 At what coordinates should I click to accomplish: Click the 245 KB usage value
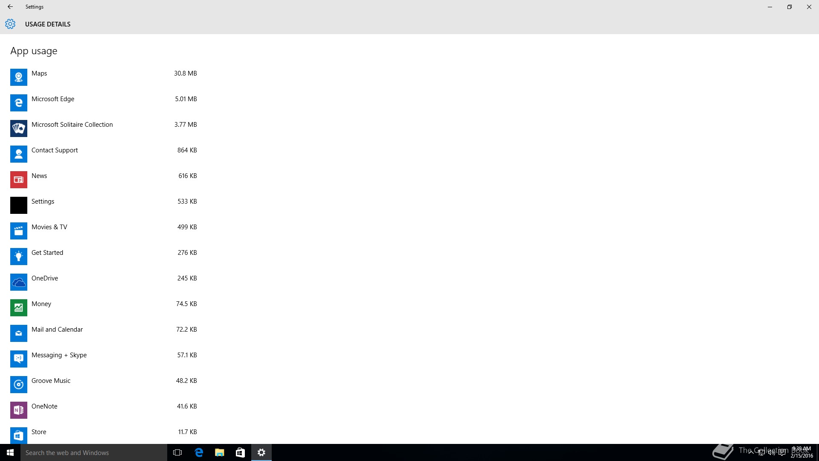pos(187,278)
